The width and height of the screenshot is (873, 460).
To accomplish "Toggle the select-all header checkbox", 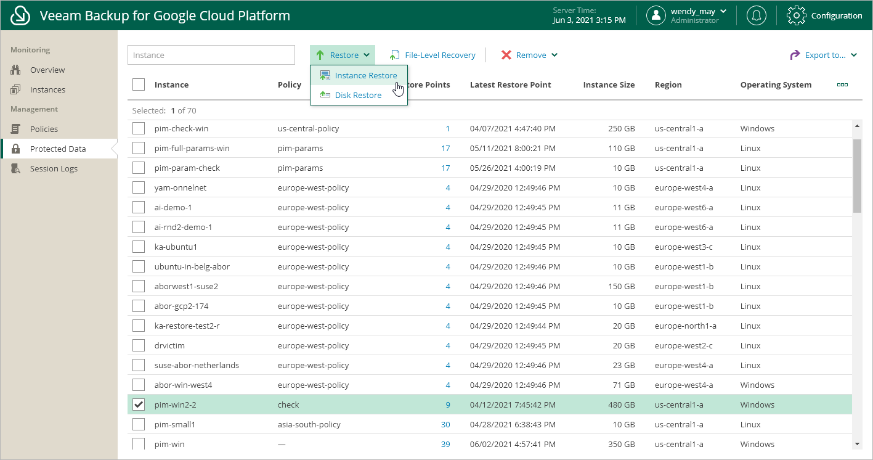I will pos(139,84).
